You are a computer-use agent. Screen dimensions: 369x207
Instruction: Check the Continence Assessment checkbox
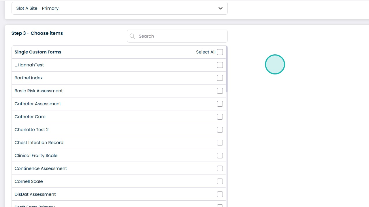[x=220, y=168]
